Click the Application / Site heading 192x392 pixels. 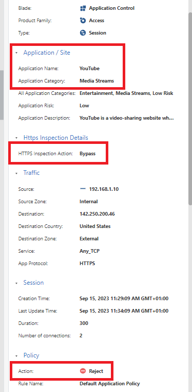tap(47, 53)
